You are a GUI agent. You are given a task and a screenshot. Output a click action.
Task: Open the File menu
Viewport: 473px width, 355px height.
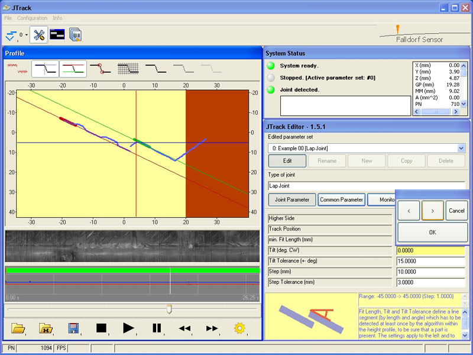(x=8, y=18)
